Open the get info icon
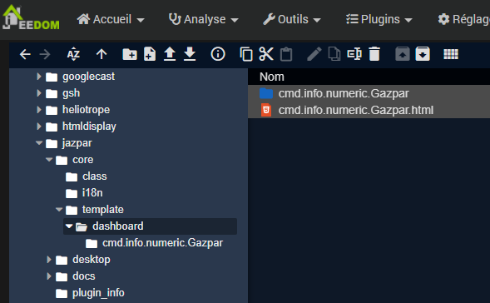The width and height of the screenshot is (490, 303). click(x=218, y=54)
